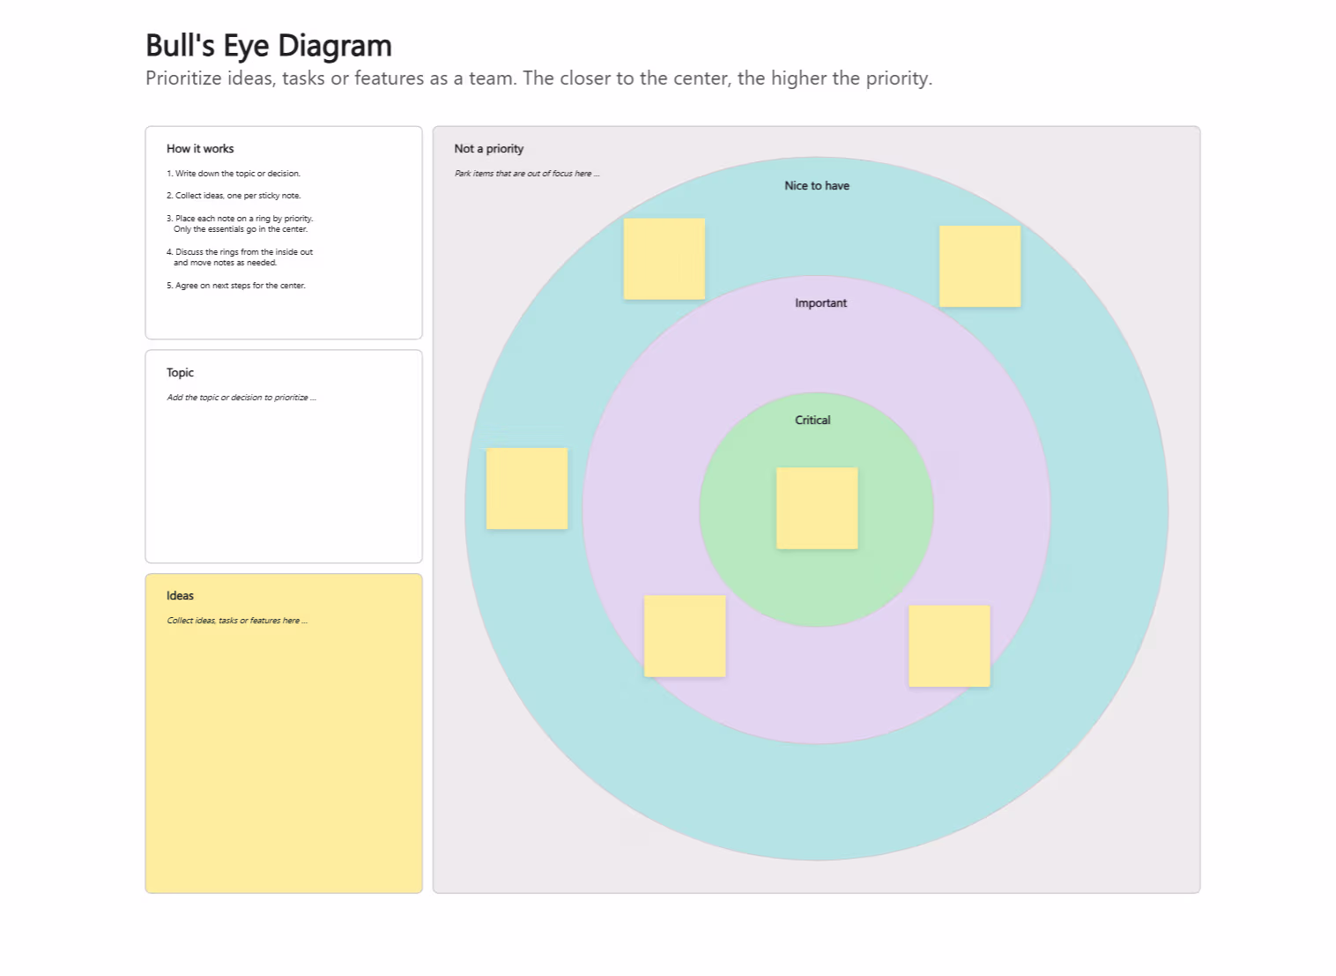Click step "3. Place each note on a ring by priority."
The width and height of the screenshot is (1336, 976).
pyautogui.click(x=240, y=224)
